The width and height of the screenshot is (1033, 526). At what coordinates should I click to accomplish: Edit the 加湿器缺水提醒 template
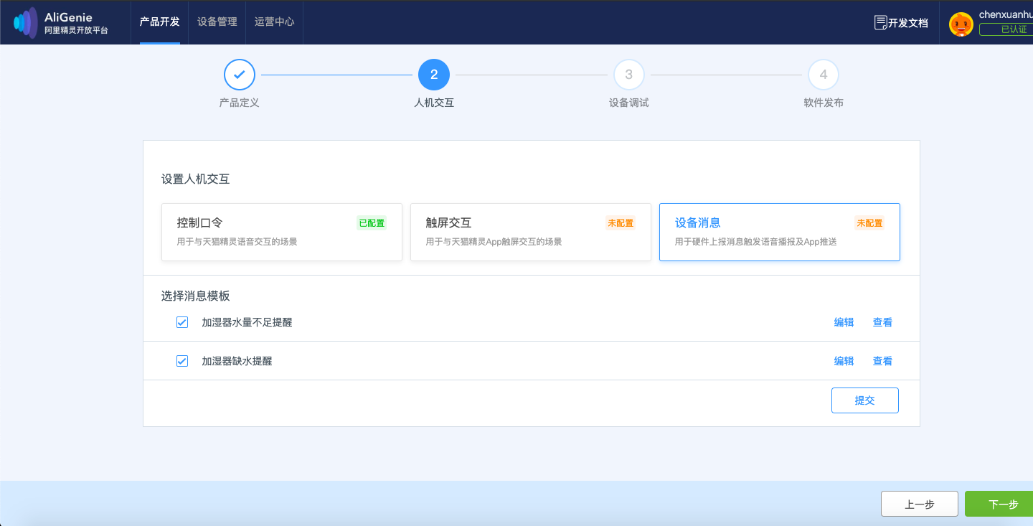844,362
